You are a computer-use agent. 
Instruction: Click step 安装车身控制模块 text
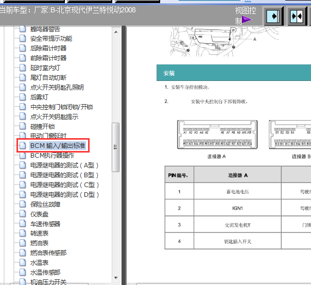190,87
